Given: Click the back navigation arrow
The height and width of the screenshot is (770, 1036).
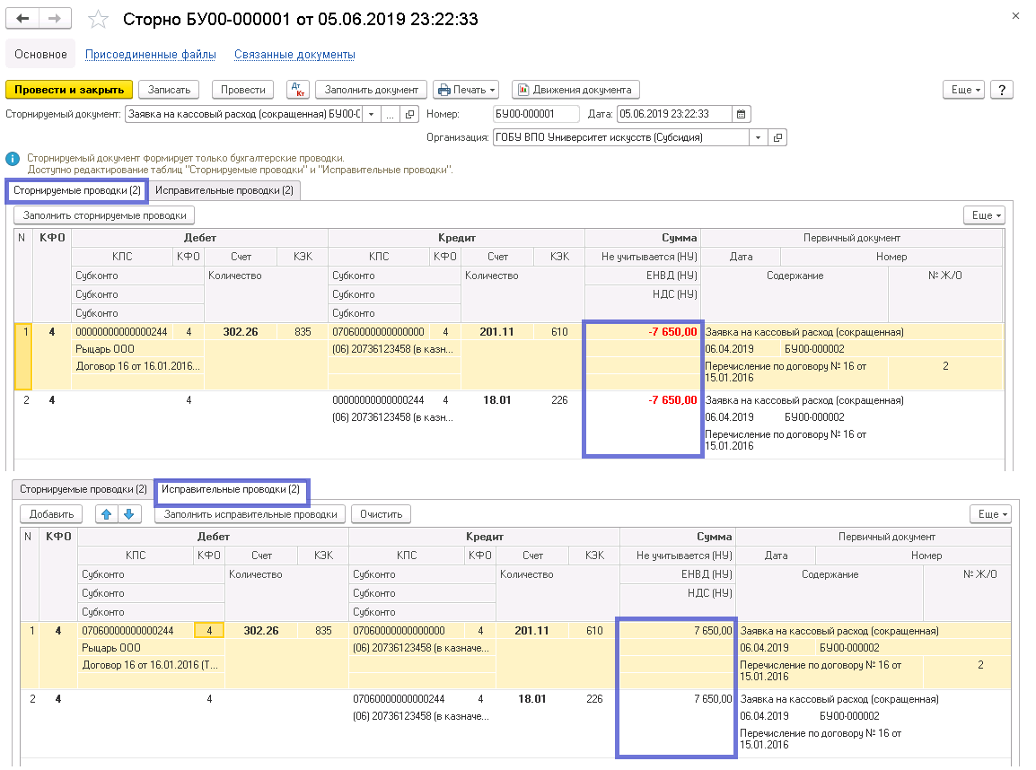Looking at the screenshot, I should (x=23, y=19).
